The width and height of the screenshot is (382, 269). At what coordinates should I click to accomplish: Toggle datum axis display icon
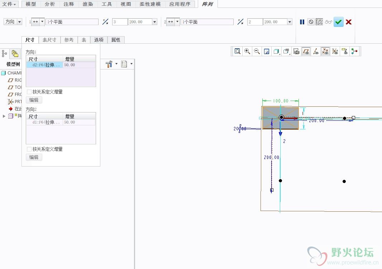coord(316,51)
